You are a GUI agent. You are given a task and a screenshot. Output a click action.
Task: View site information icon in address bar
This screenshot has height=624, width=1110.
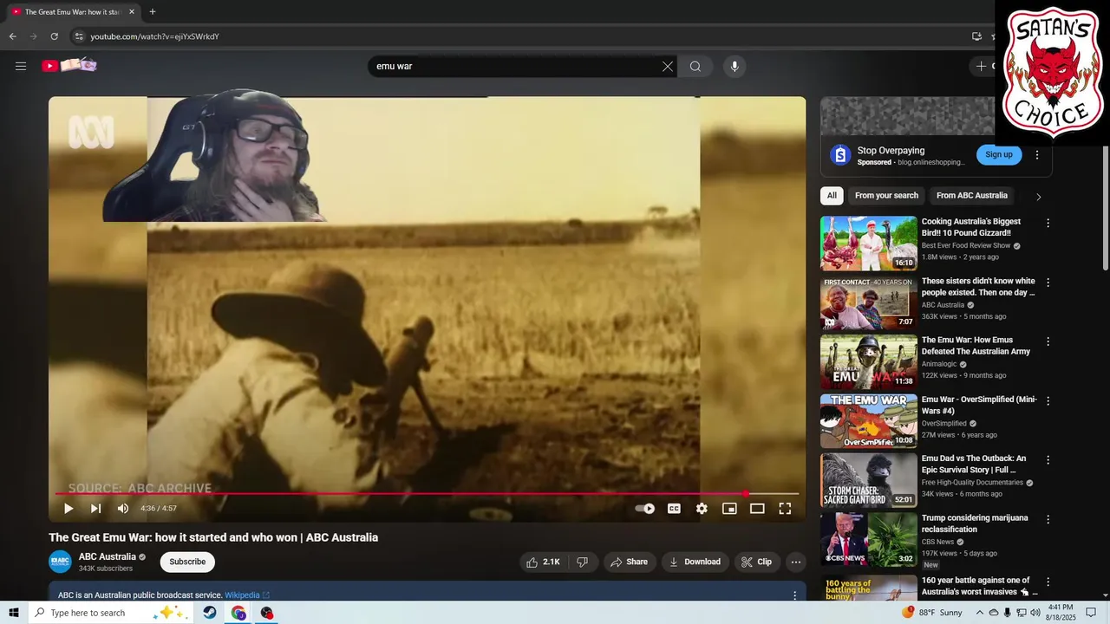pos(79,36)
